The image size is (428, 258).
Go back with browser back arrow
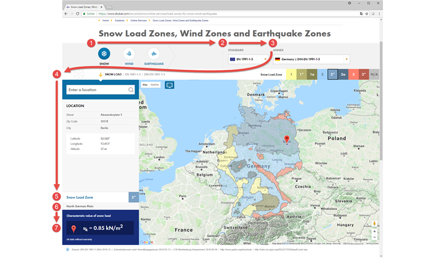click(x=66, y=13)
